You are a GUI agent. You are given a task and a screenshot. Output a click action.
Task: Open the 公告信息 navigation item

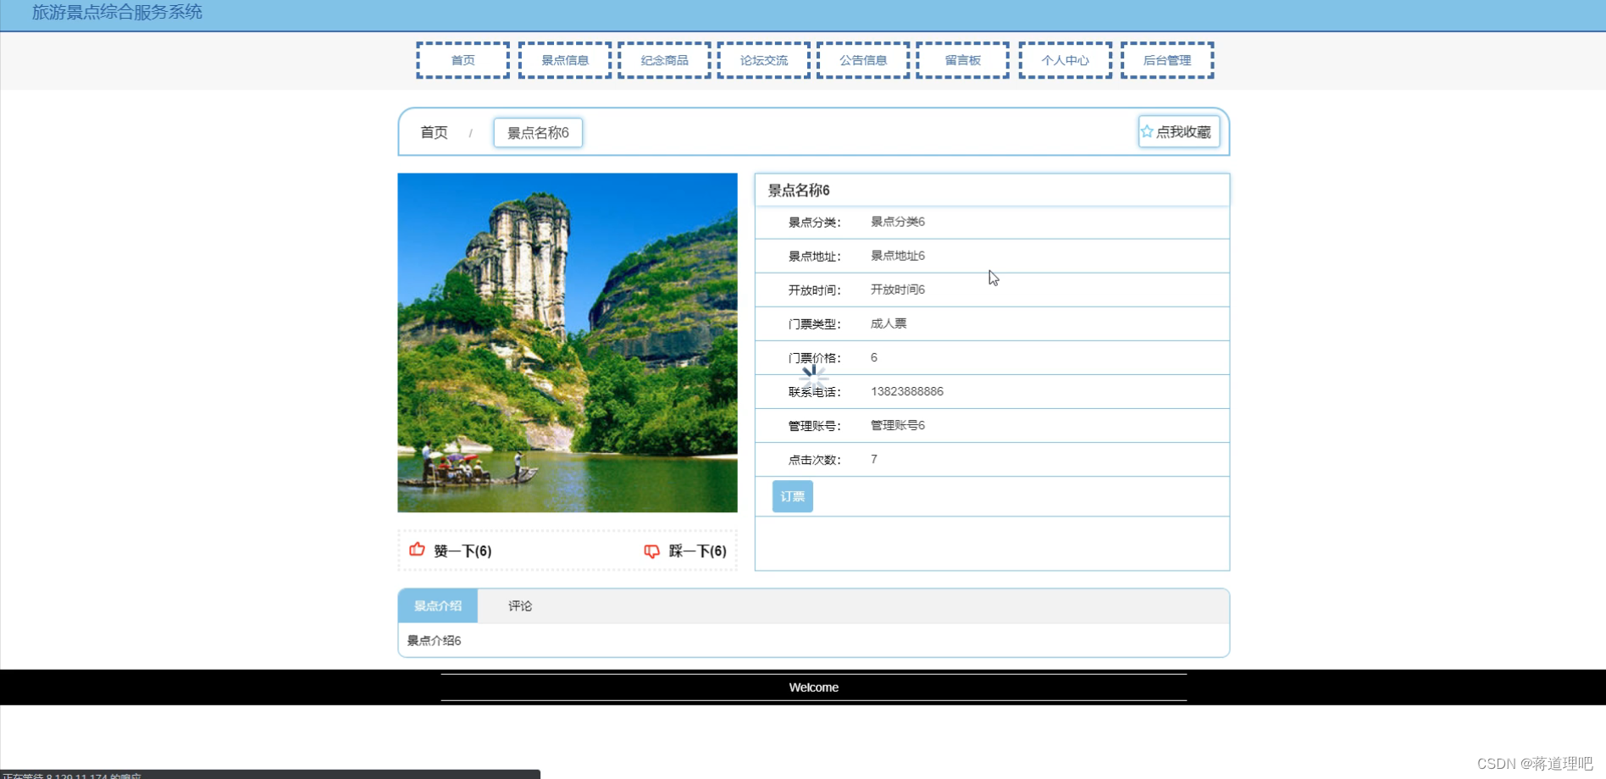tap(863, 59)
